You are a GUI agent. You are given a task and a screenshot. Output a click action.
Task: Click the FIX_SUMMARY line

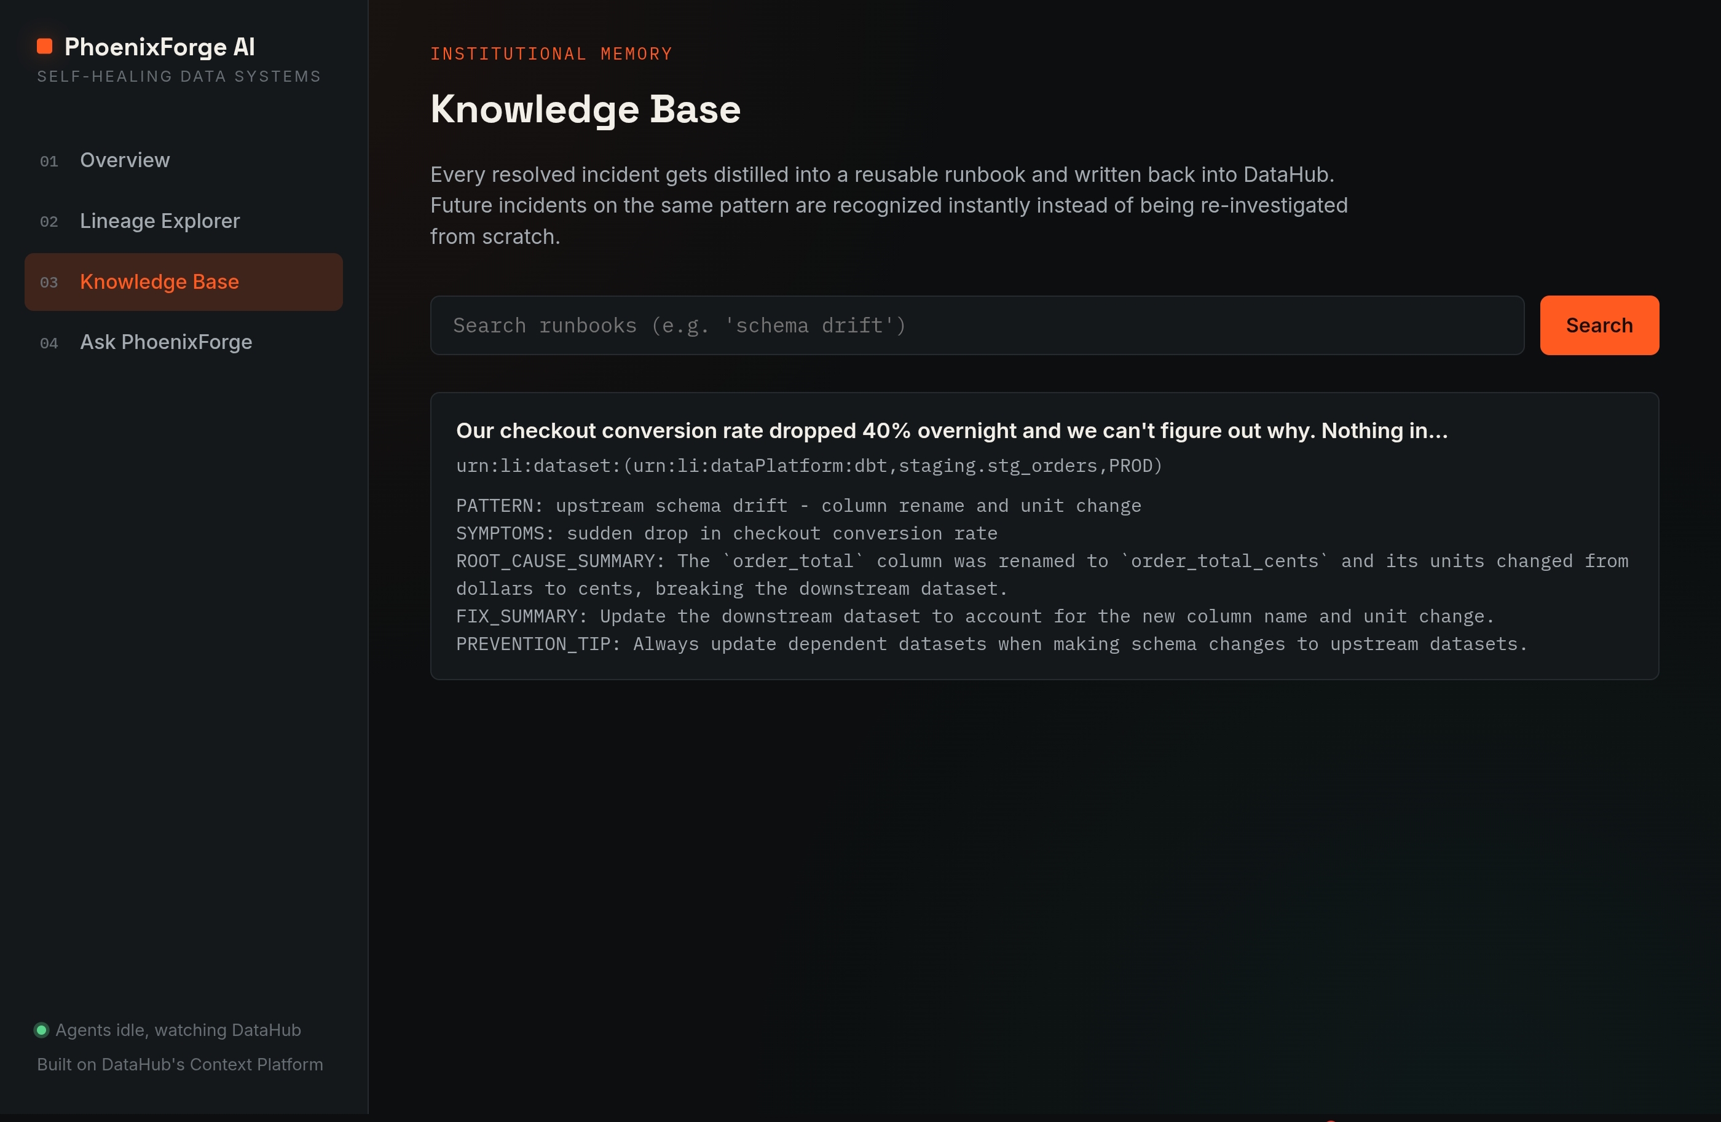pos(975,616)
